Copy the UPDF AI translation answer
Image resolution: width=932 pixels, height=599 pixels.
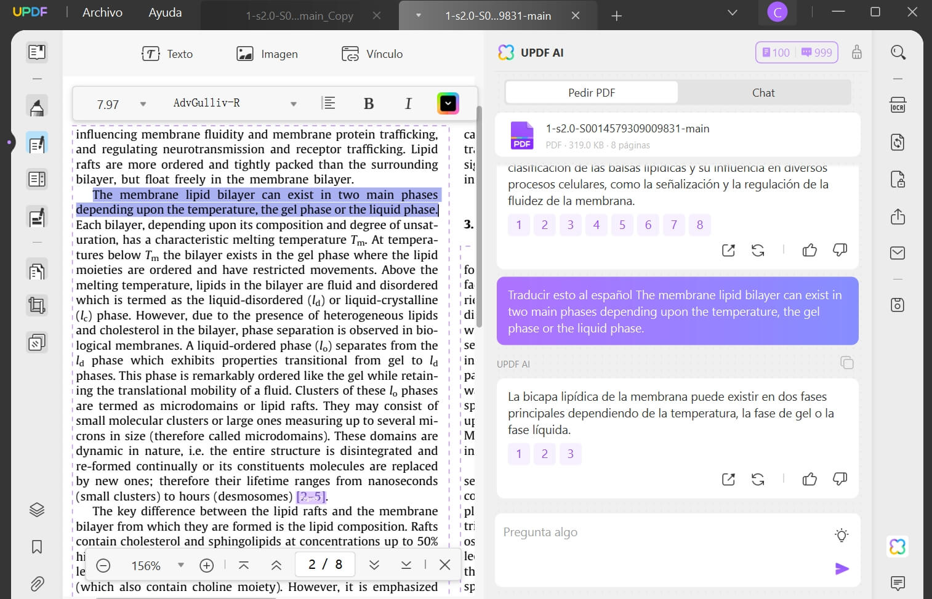[x=847, y=363]
